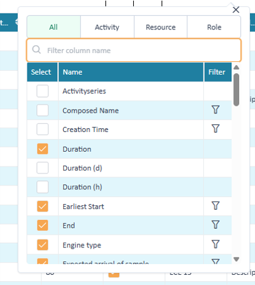Image resolution: width=255 pixels, height=285 pixels.
Task: Select the Role tab
Action: coord(214,27)
